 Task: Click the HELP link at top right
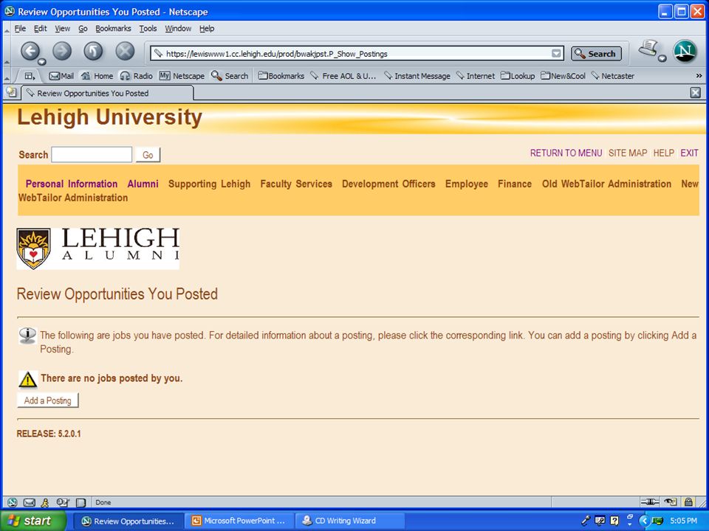663,153
